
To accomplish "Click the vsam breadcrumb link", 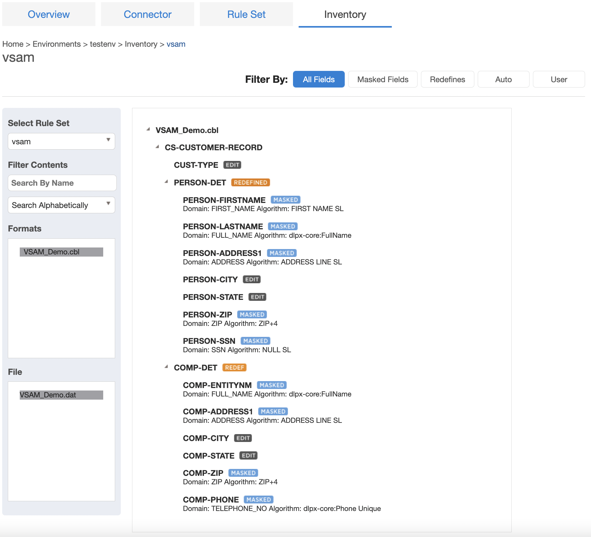I will pos(176,44).
